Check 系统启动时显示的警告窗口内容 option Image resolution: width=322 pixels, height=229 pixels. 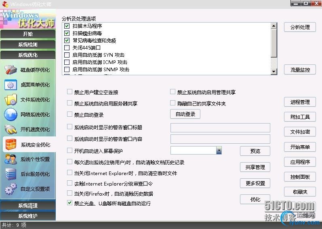click(x=69, y=138)
